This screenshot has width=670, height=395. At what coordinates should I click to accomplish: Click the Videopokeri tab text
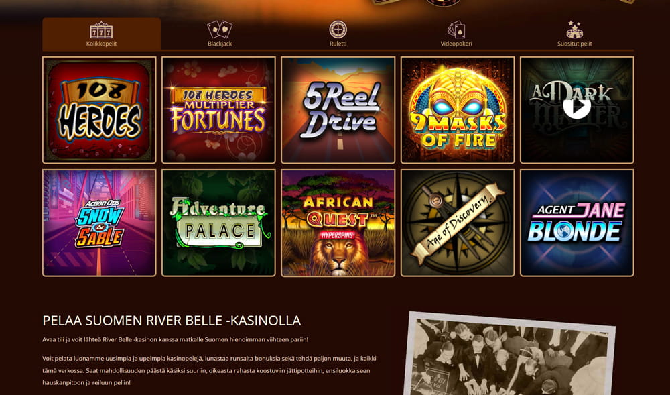click(x=456, y=44)
